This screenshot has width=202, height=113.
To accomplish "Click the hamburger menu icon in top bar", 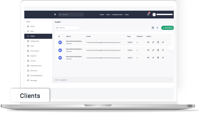I will pos(55,15).
